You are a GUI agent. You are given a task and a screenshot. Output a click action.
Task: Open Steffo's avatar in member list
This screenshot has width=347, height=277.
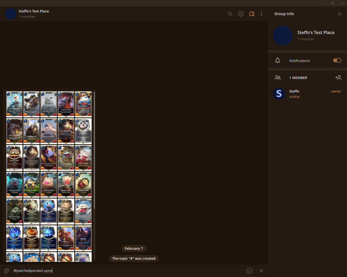279,94
